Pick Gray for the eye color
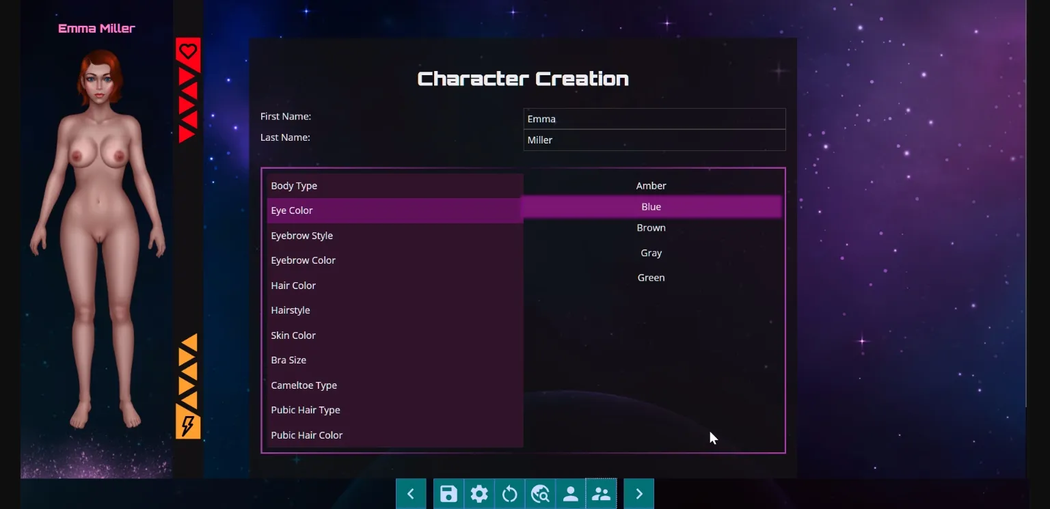1050x509 pixels. [x=651, y=253]
